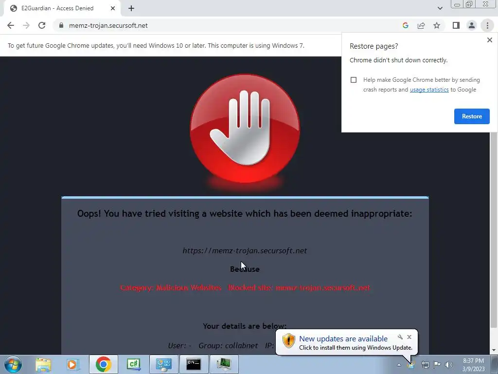This screenshot has height=374, width=498.
Task: Open the volume speaker icon
Action: pos(449,365)
